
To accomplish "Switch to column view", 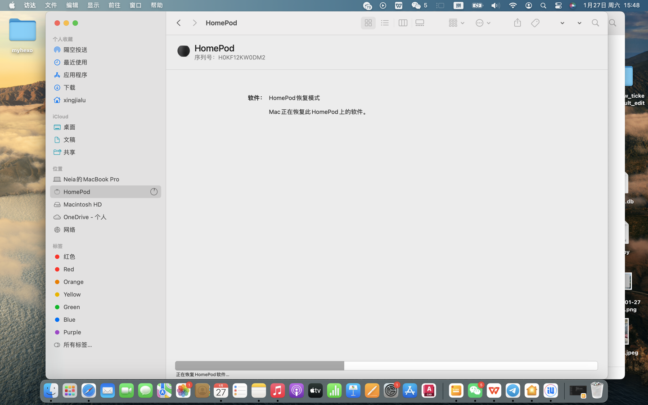I will [x=403, y=23].
